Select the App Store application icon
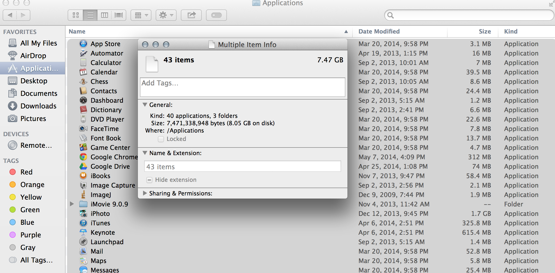Image resolution: width=555 pixels, height=273 pixels. pos(83,43)
